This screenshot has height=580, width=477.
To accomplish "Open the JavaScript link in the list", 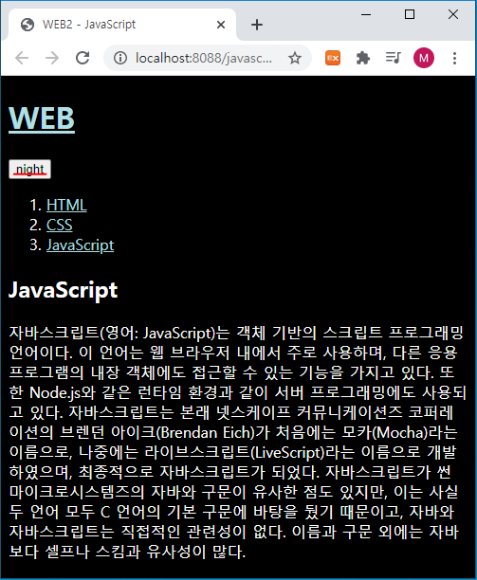I will 80,245.
